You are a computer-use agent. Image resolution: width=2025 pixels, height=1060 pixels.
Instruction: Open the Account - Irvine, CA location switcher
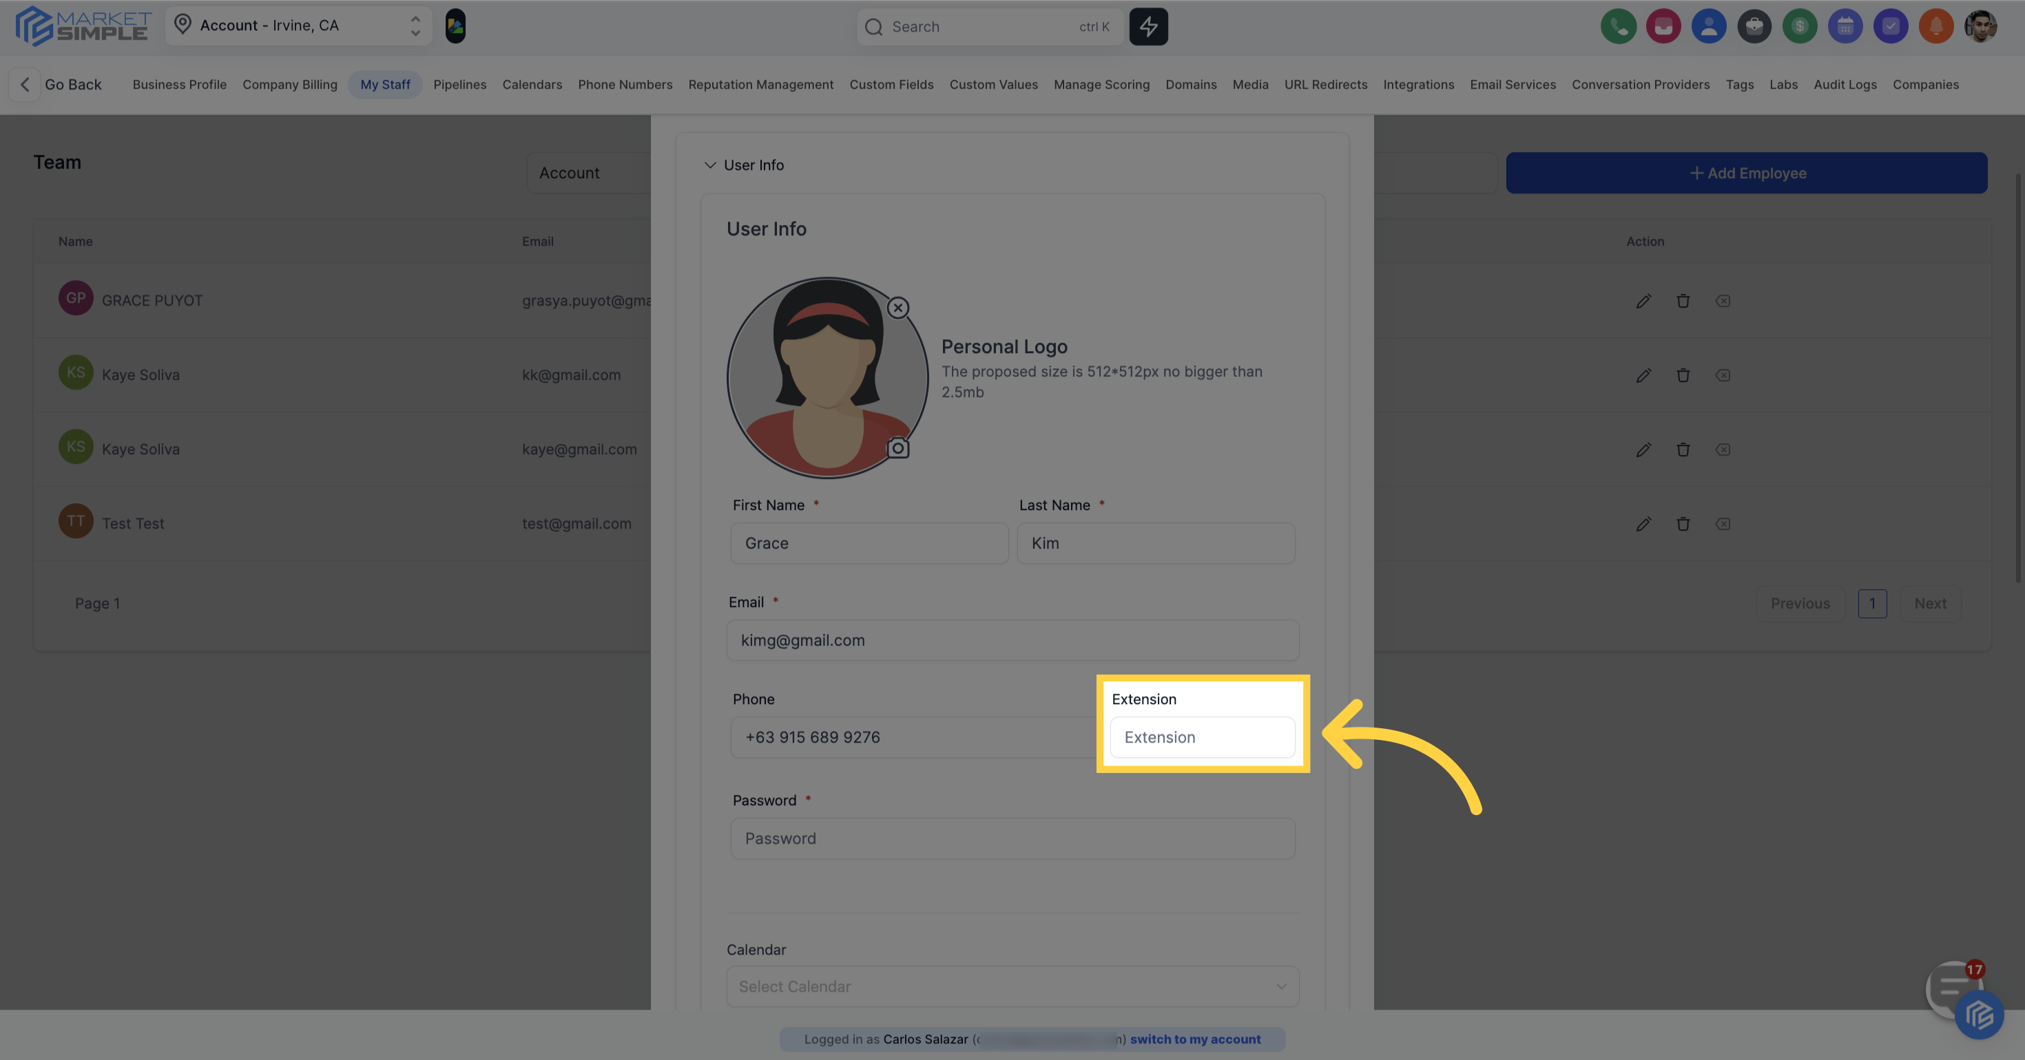coord(299,26)
